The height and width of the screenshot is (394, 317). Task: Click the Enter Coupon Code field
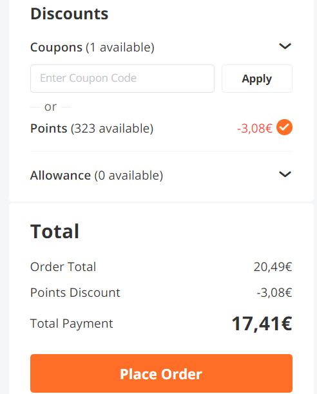[122, 79]
